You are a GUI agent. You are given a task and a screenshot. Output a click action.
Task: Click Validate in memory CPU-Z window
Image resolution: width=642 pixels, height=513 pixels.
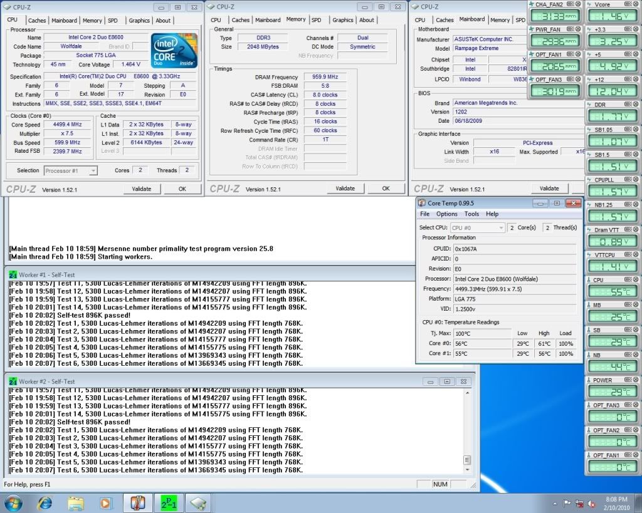pyautogui.click(x=345, y=189)
